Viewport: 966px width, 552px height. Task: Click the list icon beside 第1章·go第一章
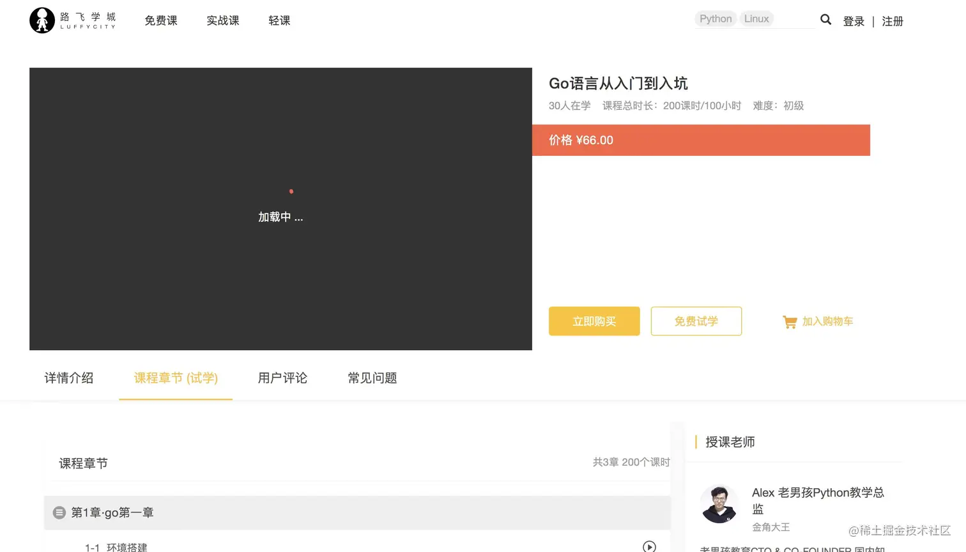click(x=59, y=512)
